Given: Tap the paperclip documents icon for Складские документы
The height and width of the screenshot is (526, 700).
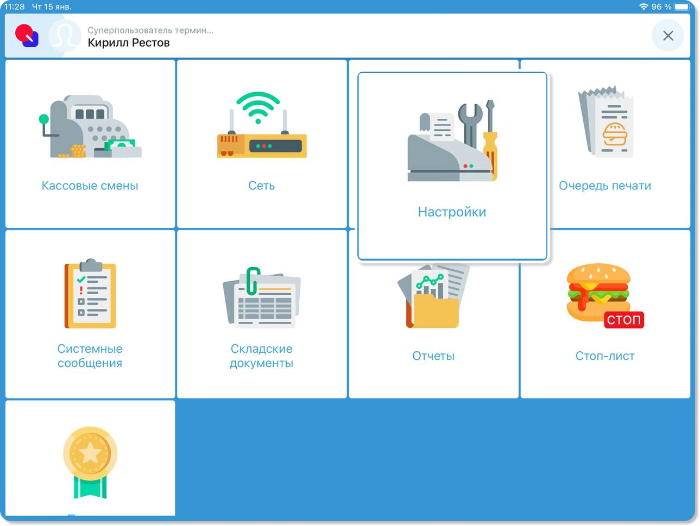Looking at the screenshot, I should (262, 297).
